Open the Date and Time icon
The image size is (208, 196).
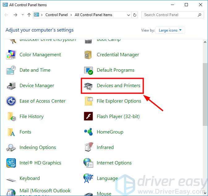tap(11, 70)
